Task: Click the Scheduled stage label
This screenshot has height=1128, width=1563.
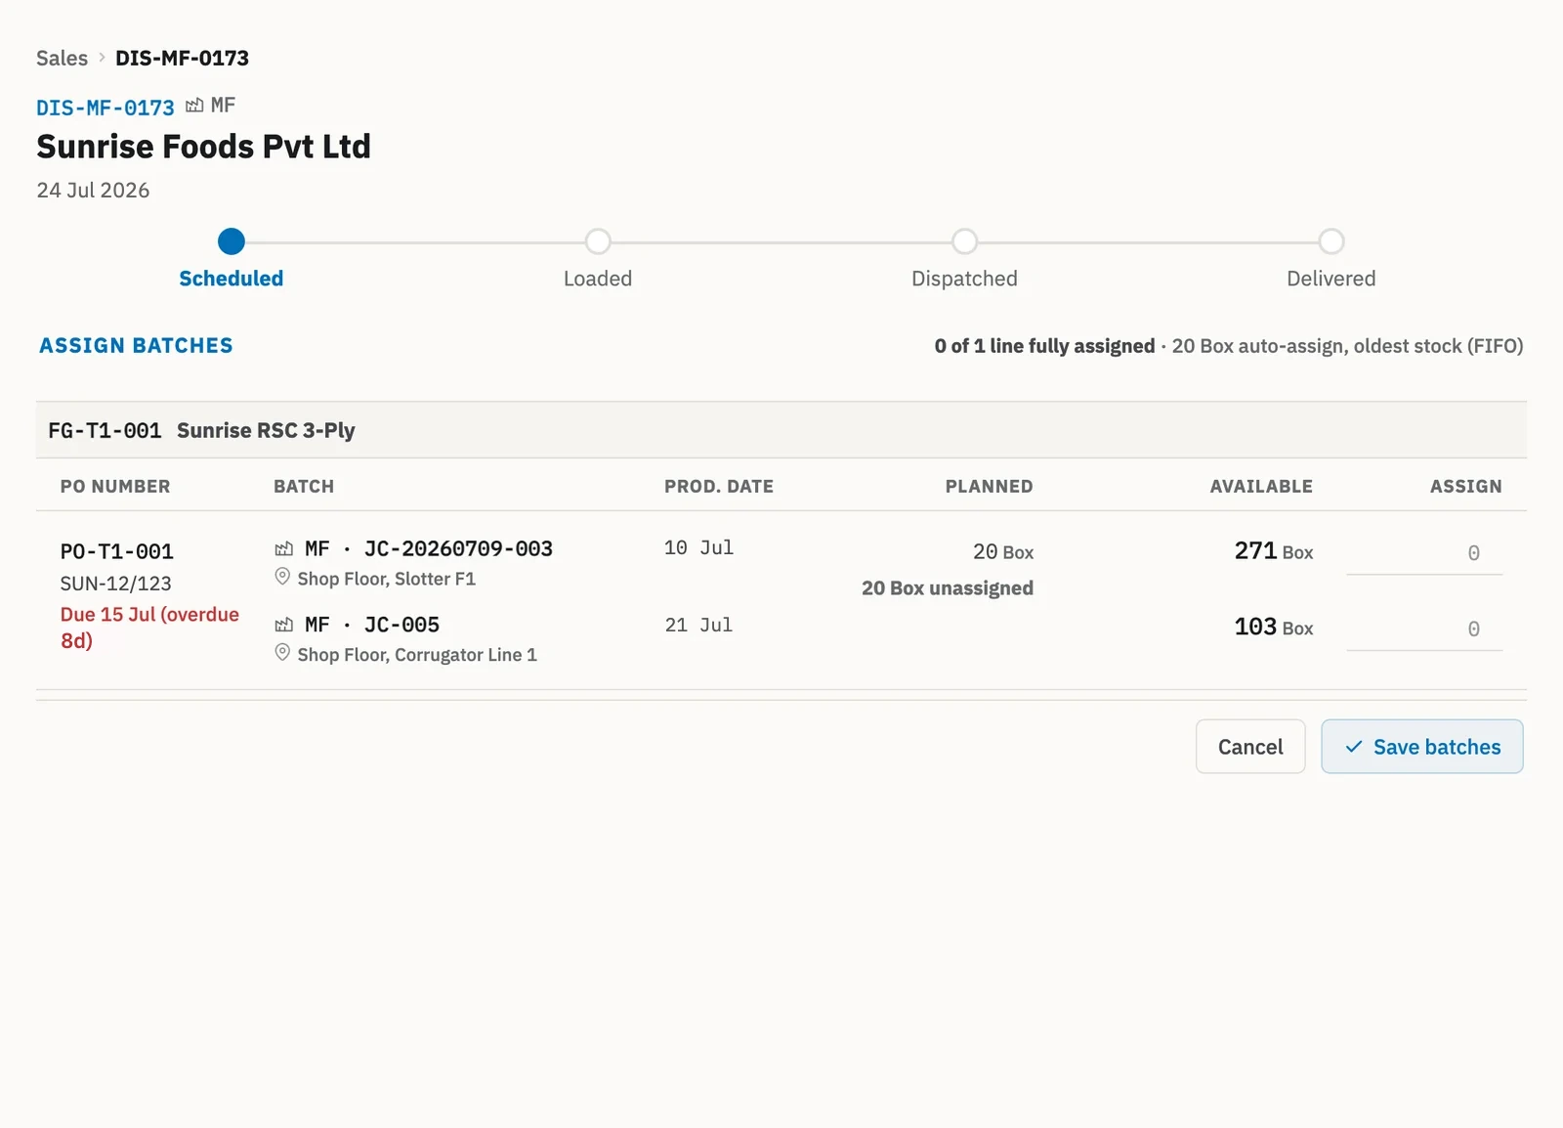Action: pos(232,279)
